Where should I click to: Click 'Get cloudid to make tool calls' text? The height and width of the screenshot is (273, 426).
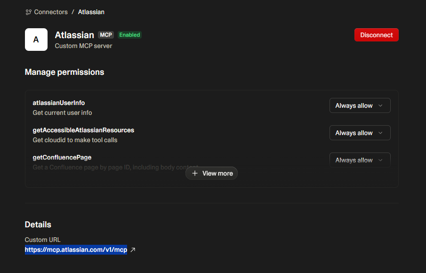(x=75, y=140)
